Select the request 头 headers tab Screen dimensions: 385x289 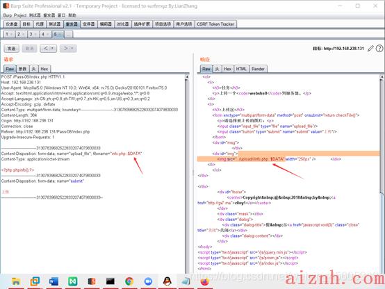(x=33, y=69)
